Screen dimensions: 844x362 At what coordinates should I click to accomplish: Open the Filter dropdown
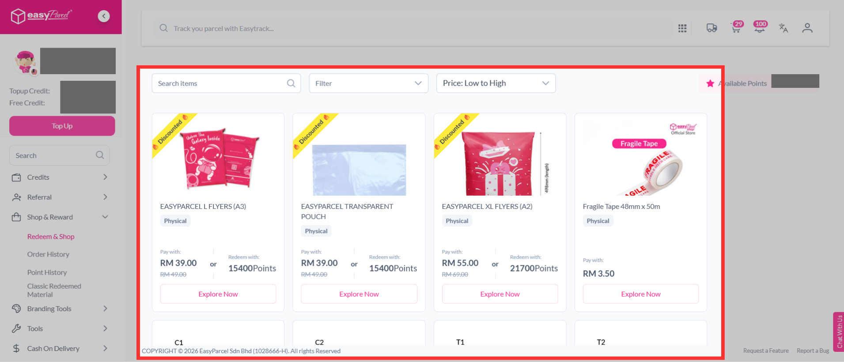click(368, 83)
